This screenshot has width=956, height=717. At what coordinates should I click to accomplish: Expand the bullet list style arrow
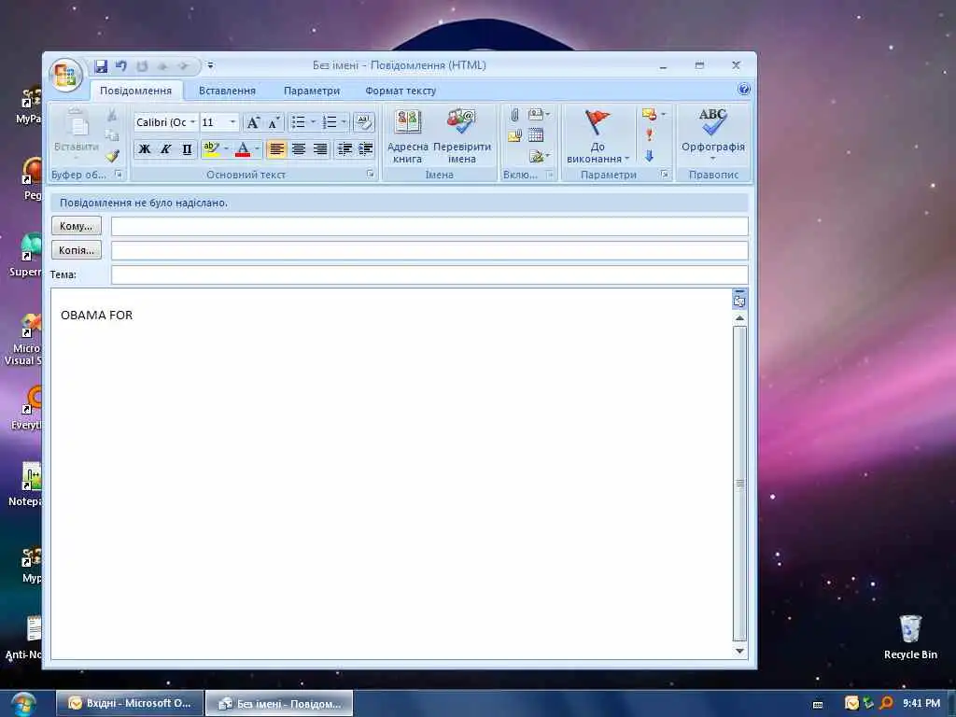coord(313,122)
